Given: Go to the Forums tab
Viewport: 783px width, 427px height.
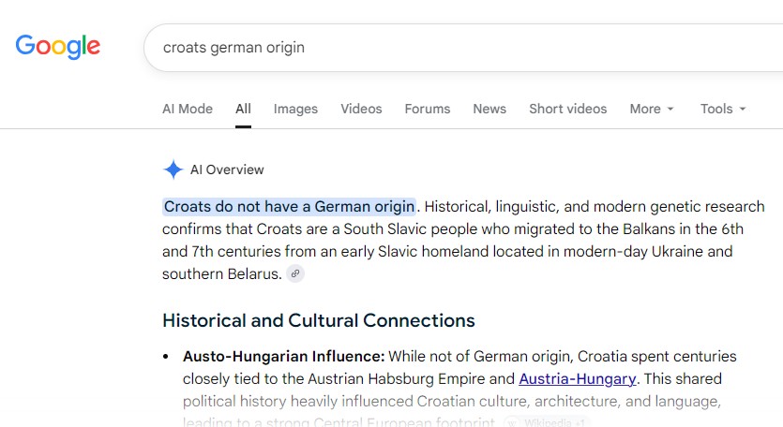Looking at the screenshot, I should pos(428,109).
